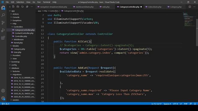Open the Search view in activity bar
The height and width of the screenshot is (111, 198).
coord(3,15)
